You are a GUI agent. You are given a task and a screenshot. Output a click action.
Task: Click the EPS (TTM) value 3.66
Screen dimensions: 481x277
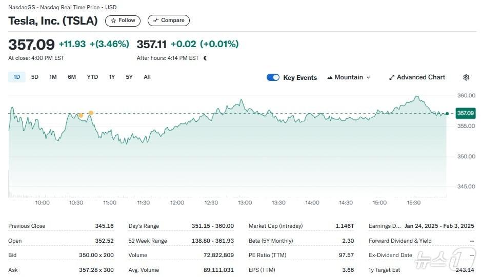tap(348, 270)
